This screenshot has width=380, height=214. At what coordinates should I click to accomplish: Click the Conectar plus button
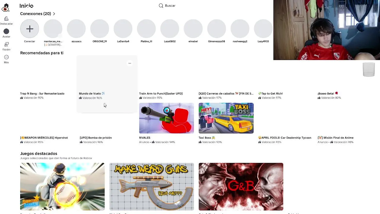pos(29,29)
